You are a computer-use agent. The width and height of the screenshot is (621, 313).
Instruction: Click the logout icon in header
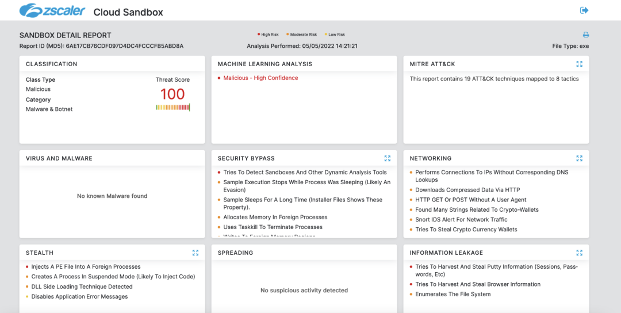[584, 10]
